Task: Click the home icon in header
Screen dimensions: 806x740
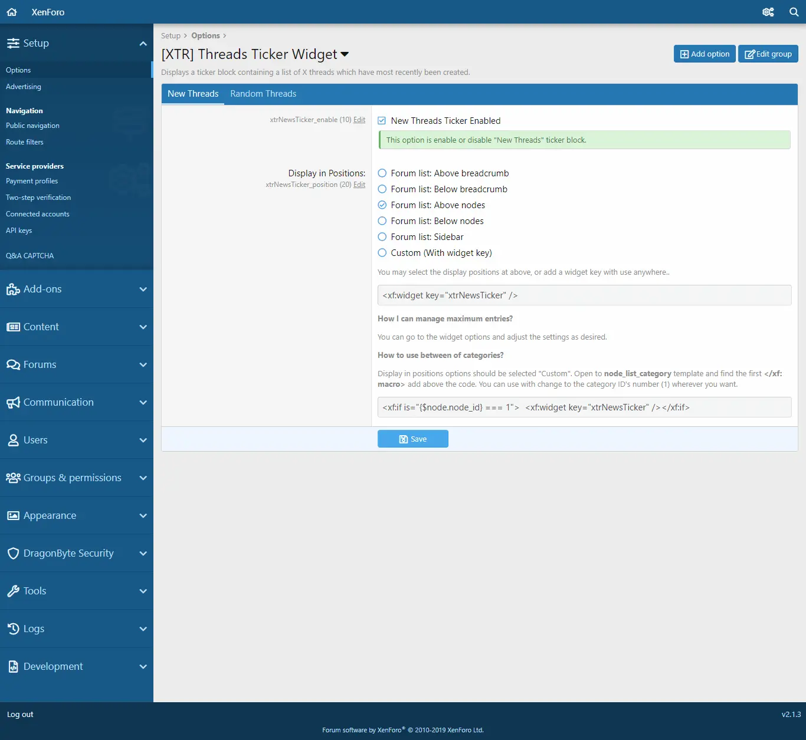Action: (12, 12)
